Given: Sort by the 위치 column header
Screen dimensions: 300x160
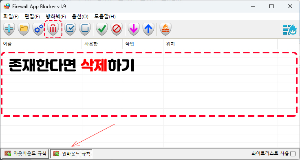Looking at the screenshot, I should coord(220,44).
